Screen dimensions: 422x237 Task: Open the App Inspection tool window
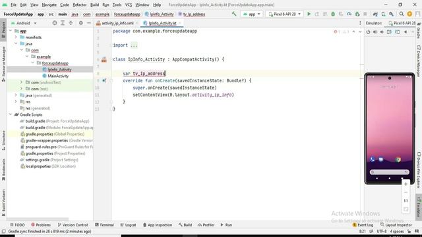click(x=158, y=225)
